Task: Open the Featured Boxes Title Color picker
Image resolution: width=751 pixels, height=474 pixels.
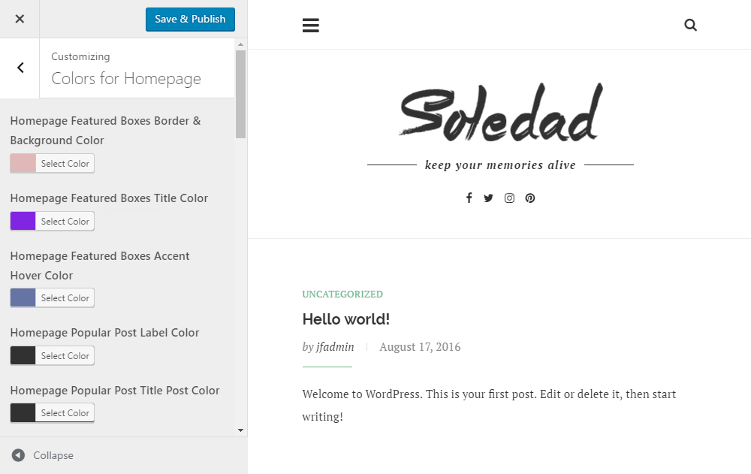Action: (x=65, y=221)
